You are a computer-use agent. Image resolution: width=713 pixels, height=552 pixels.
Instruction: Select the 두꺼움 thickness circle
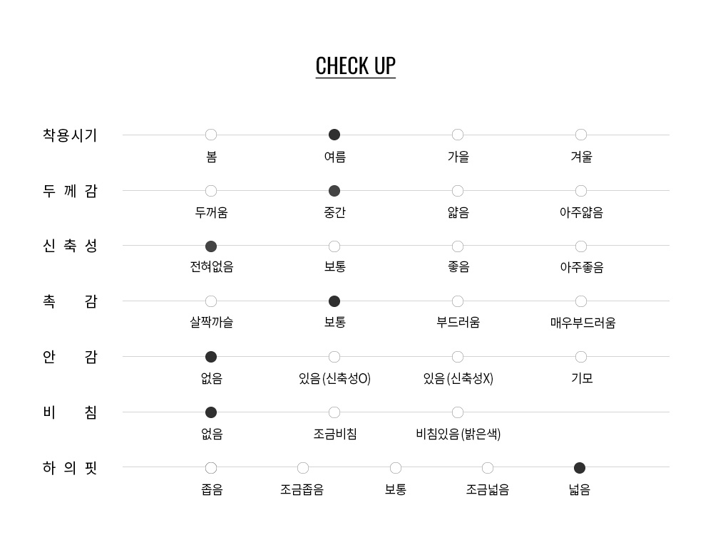pos(211,191)
